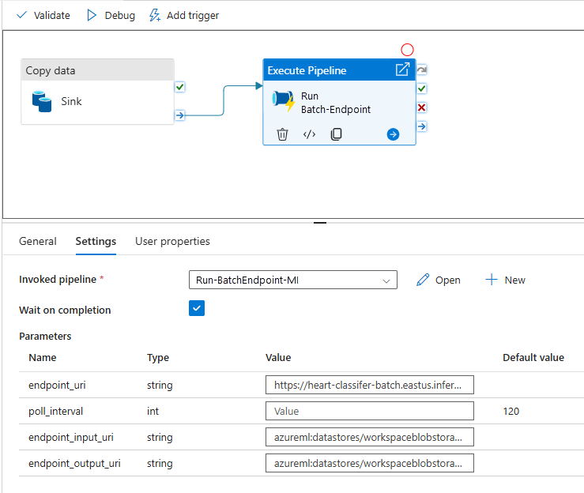
Task: Clone the Execute Pipeline activity
Action: tap(336, 134)
